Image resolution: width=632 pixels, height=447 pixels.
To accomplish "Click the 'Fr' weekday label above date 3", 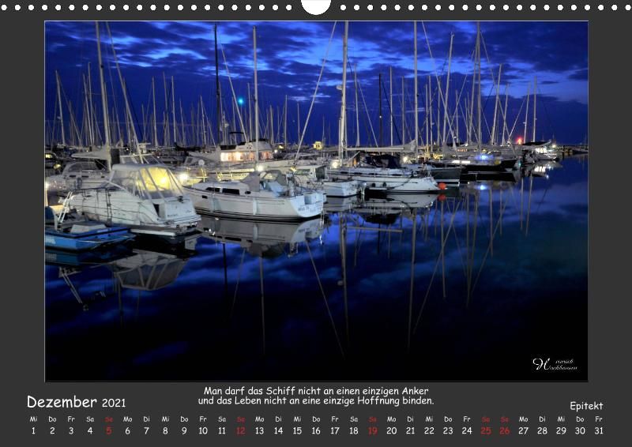I will (71, 419).
